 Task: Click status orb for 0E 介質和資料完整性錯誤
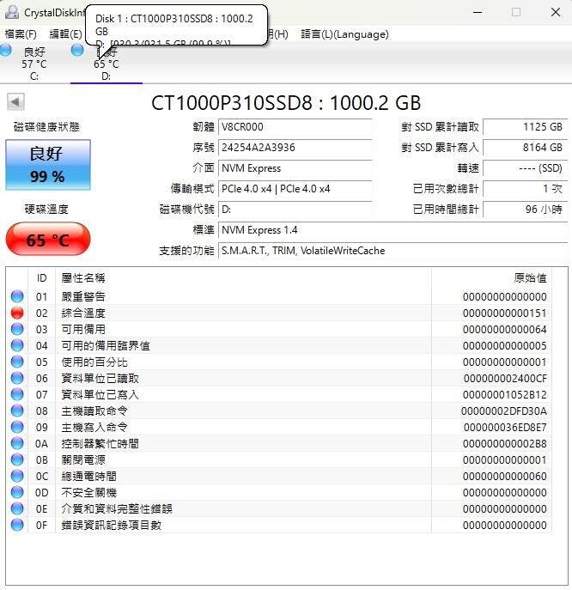click(17, 508)
